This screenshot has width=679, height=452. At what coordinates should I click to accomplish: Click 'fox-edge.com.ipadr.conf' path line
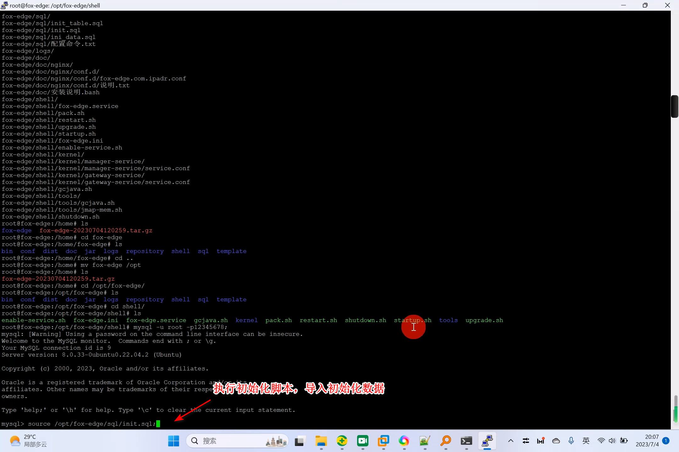pyautogui.click(x=94, y=78)
